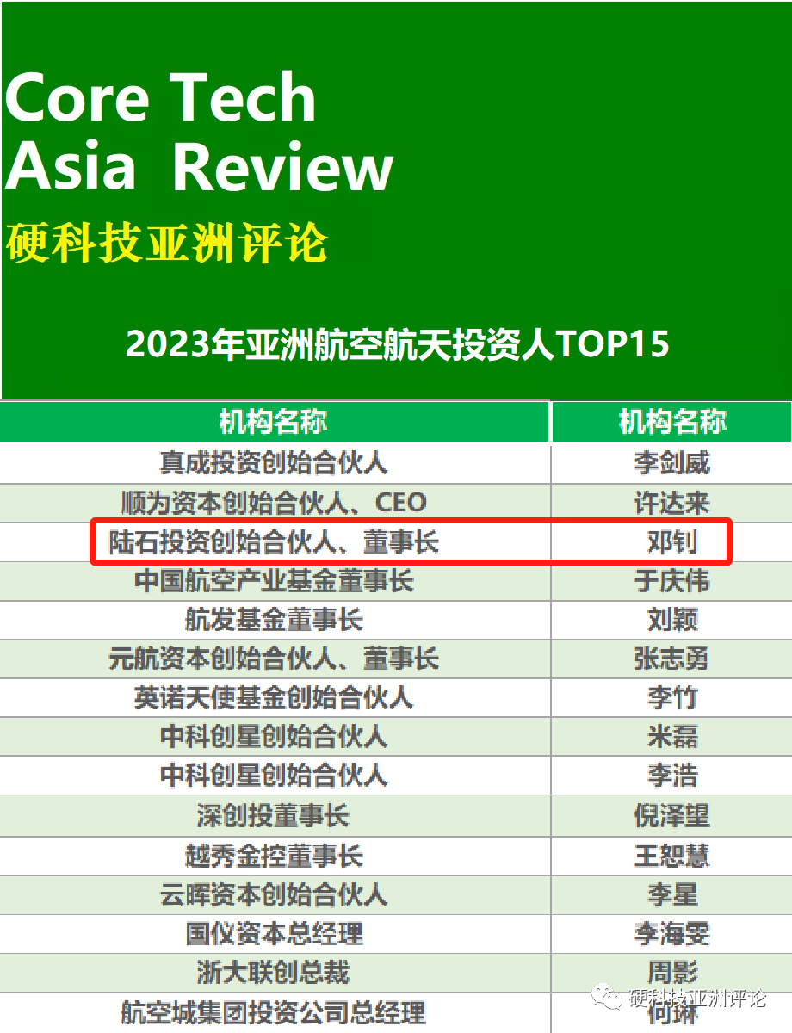Select the 中国航空产业基金董事长 cell
This screenshot has height=1033, width=792.
tap(274, 580)
